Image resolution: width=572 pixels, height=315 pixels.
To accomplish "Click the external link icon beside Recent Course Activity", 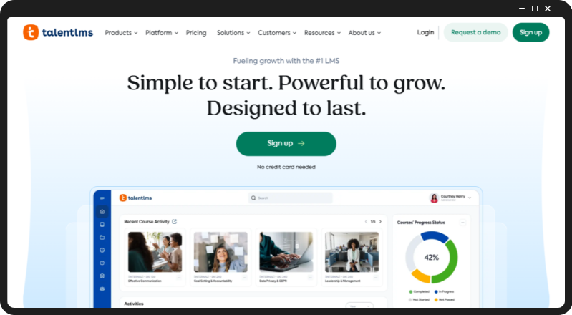I will (175, 221).
